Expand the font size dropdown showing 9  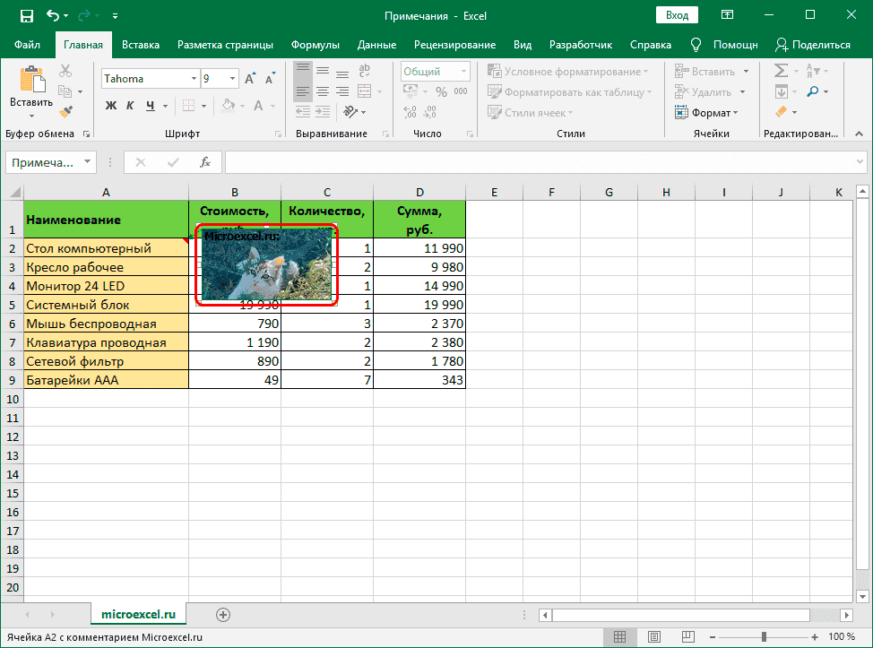click(231, 79)
